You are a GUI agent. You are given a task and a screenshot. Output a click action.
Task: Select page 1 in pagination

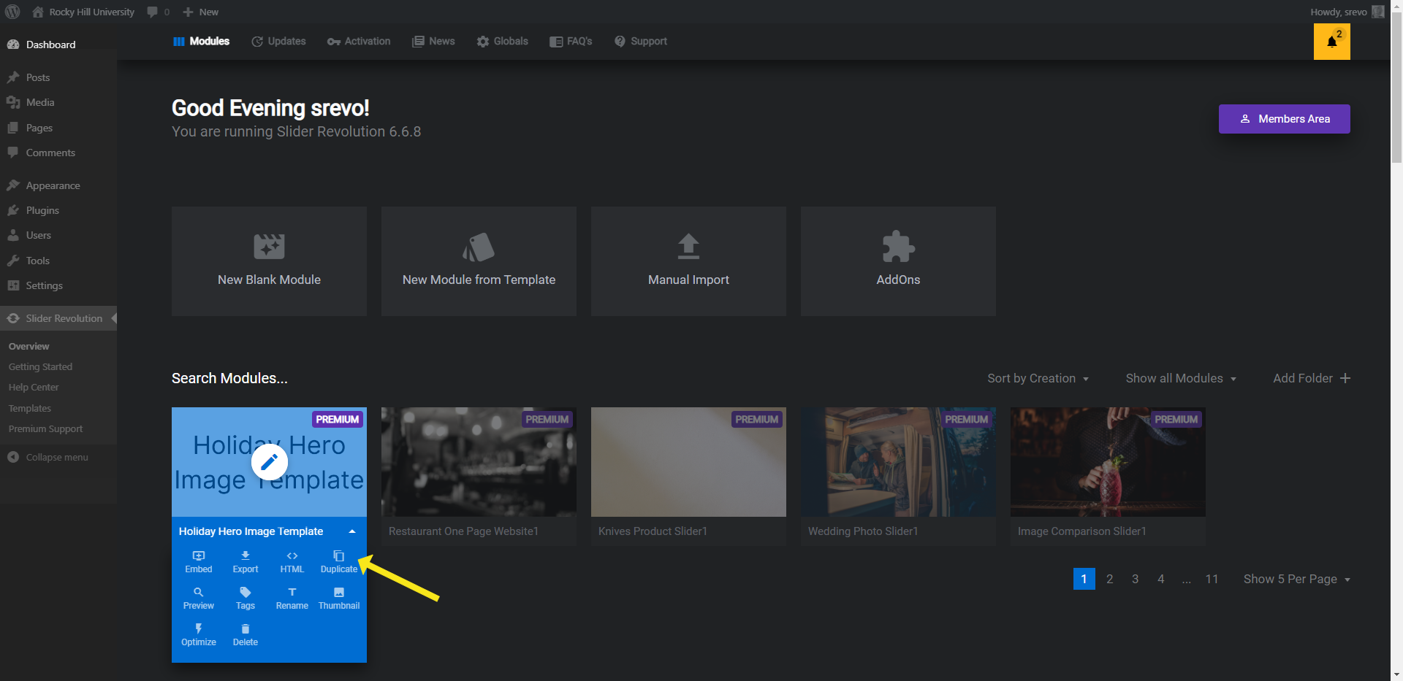[x=1084, y=579]
